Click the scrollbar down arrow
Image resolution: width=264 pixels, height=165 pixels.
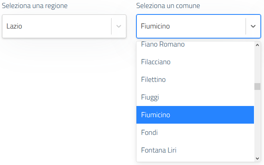coord(258,159)
